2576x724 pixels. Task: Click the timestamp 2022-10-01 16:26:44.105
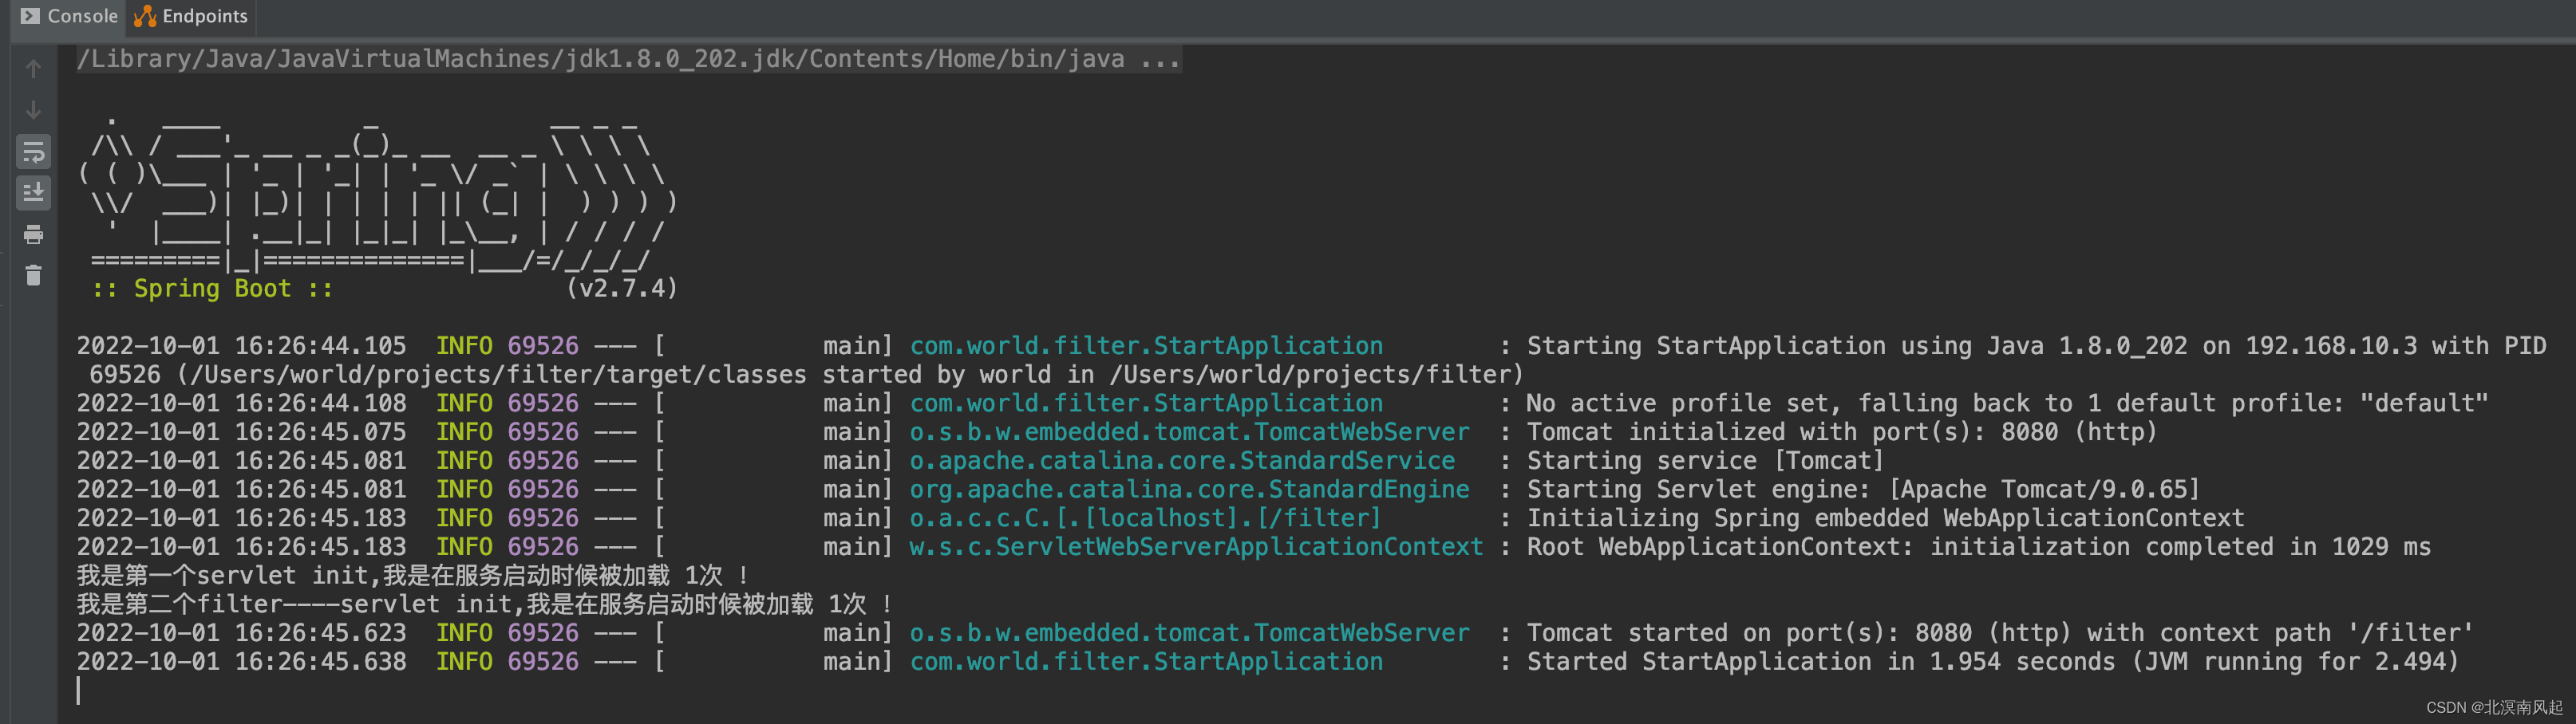[242, 345]
